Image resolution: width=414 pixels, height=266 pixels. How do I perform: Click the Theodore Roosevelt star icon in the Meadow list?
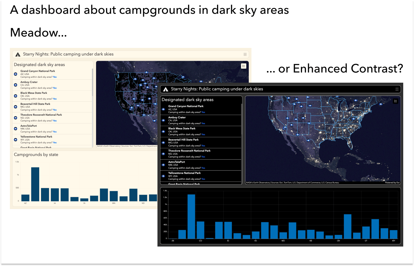click(16, 118)
